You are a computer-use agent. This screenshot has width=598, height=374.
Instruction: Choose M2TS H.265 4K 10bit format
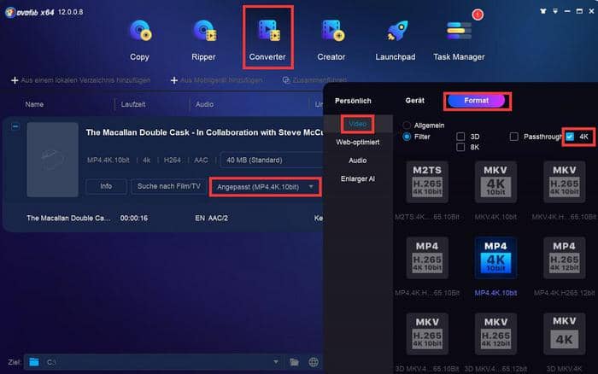[427, 182]
